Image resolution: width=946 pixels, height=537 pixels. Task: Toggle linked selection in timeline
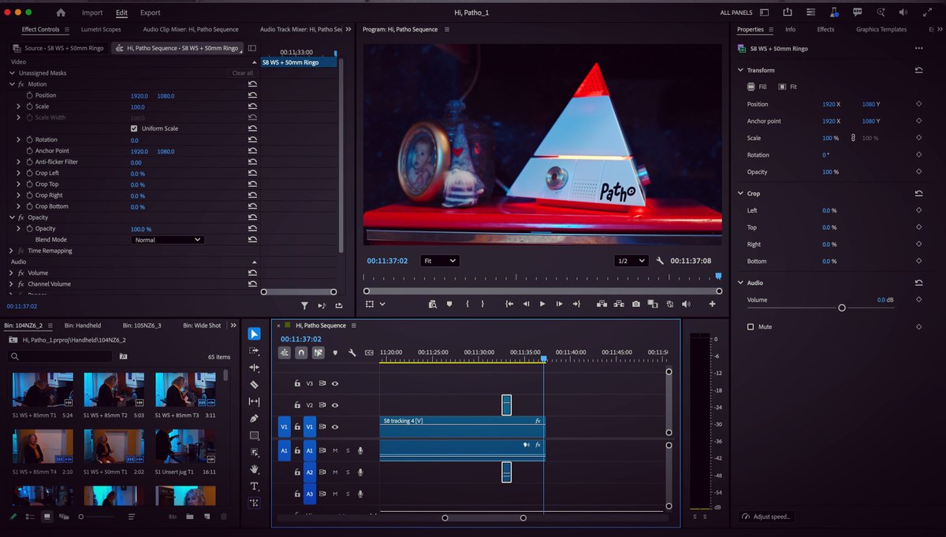tap(318, 353)
